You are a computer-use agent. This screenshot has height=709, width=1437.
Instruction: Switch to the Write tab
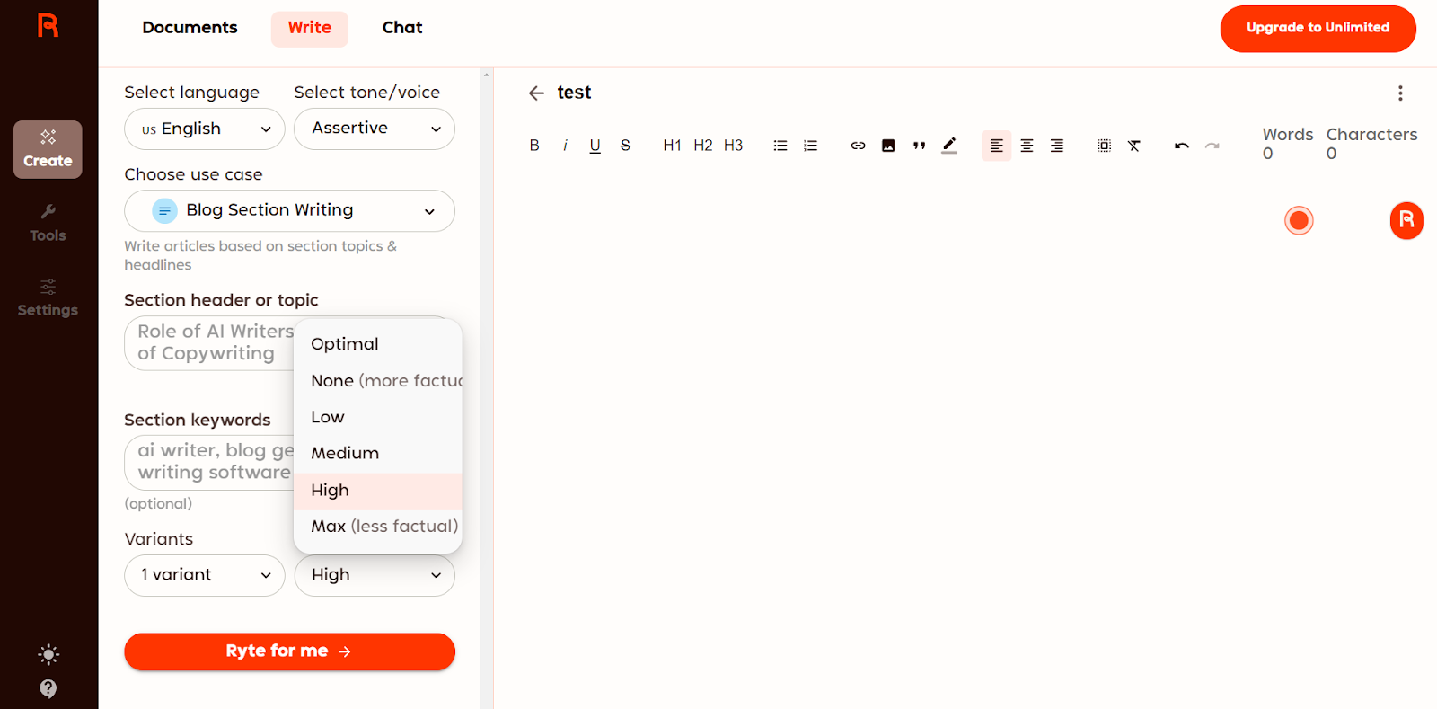(x=310, y=28)
